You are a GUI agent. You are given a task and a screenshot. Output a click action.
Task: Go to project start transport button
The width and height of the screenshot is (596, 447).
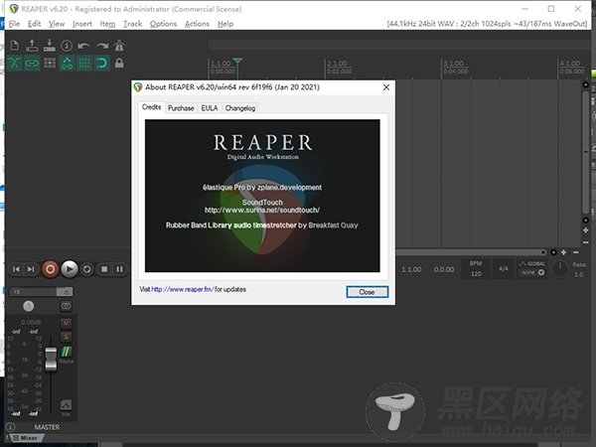[x=16, y=269]
